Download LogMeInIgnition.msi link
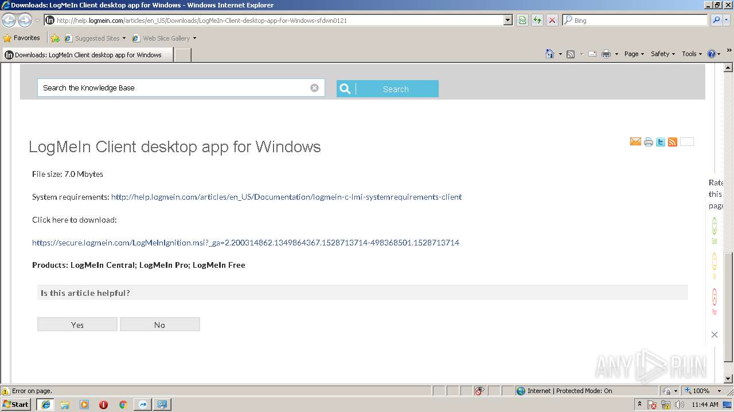This screenshot has height=412, width=734. (245, 243)
